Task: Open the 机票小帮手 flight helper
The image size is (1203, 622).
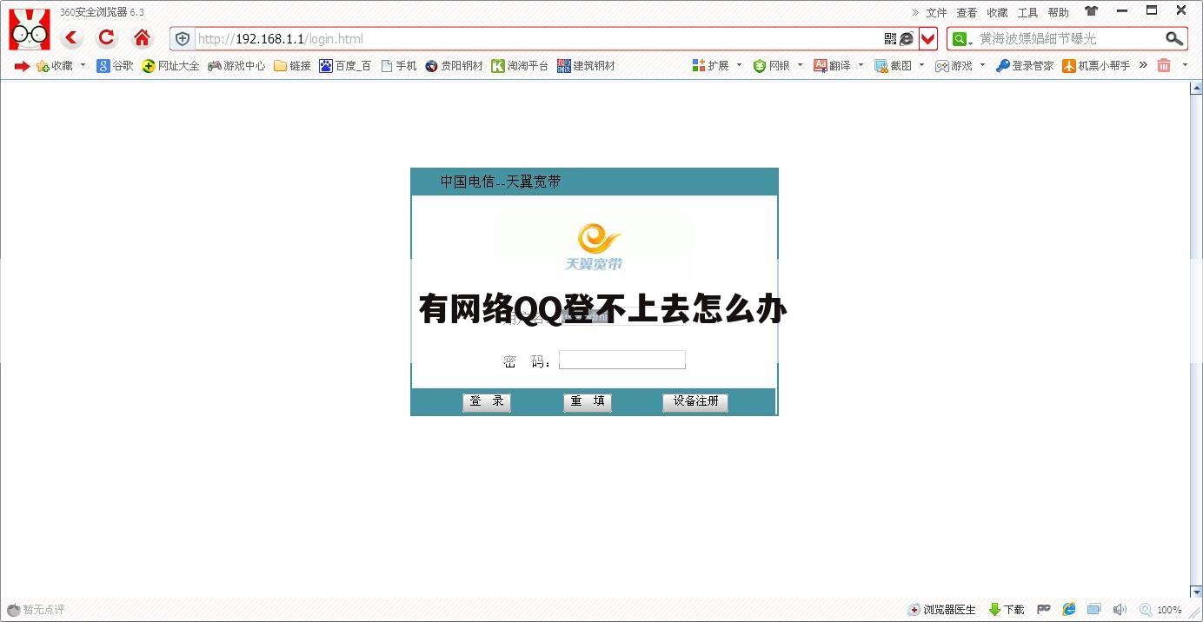Action: click(x=1096, y=66)
